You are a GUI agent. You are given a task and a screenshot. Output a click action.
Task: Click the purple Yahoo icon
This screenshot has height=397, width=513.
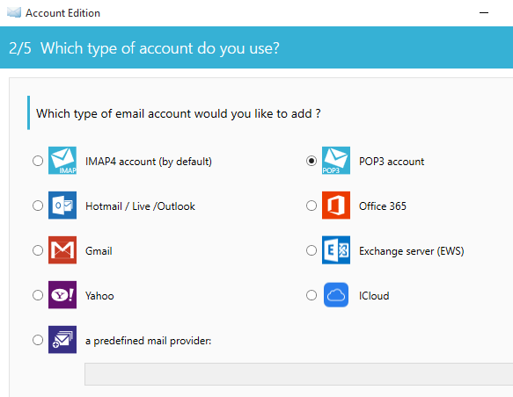62,295
